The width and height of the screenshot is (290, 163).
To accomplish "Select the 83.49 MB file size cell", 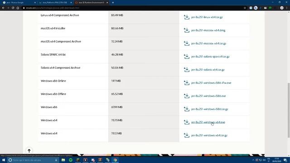I will coord(117,15).
